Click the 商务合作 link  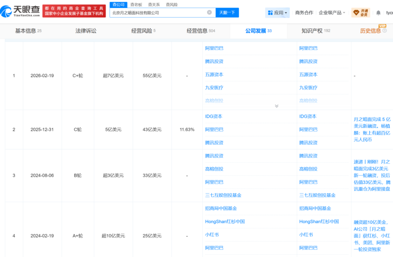coord(304,12)
